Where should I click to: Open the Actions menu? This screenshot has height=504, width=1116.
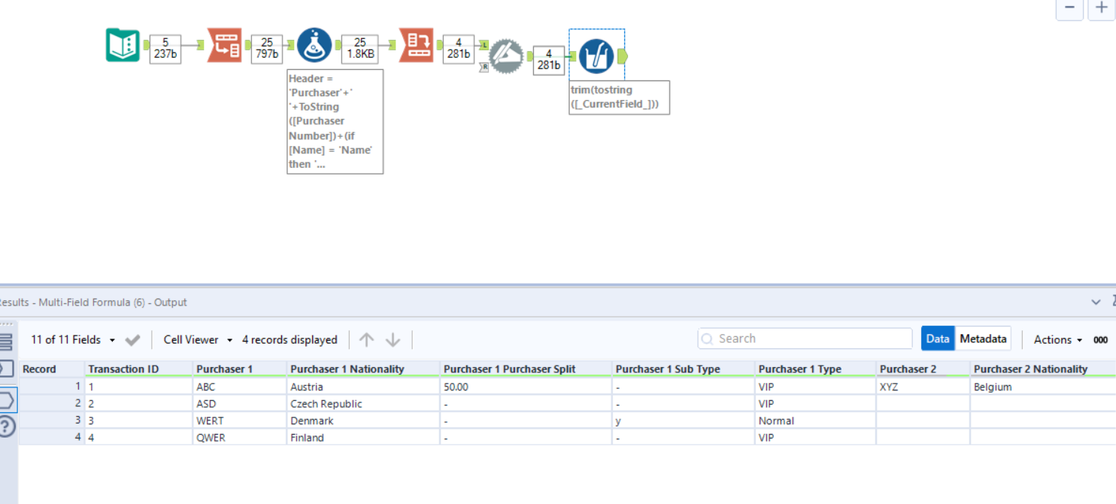point(1053,340)
